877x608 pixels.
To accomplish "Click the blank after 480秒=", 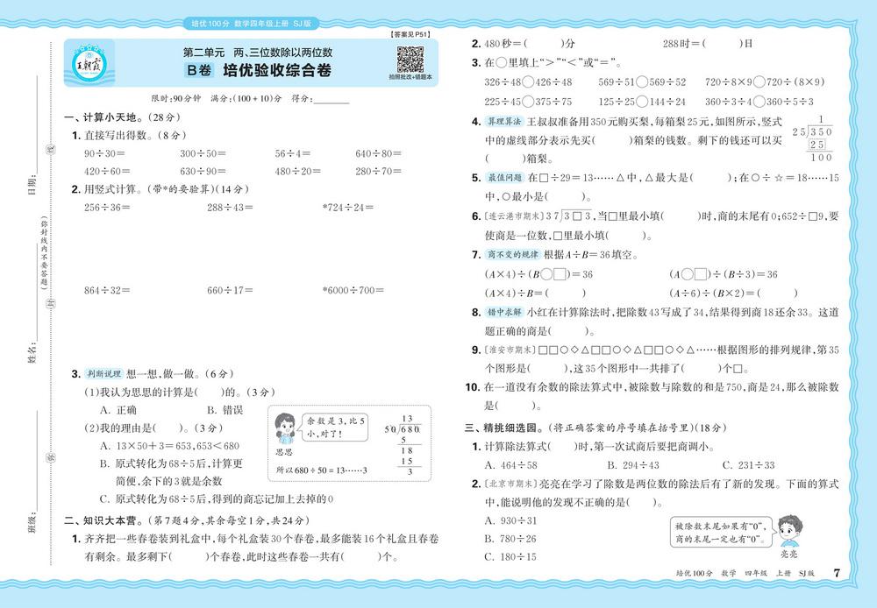I will point(545,44).
